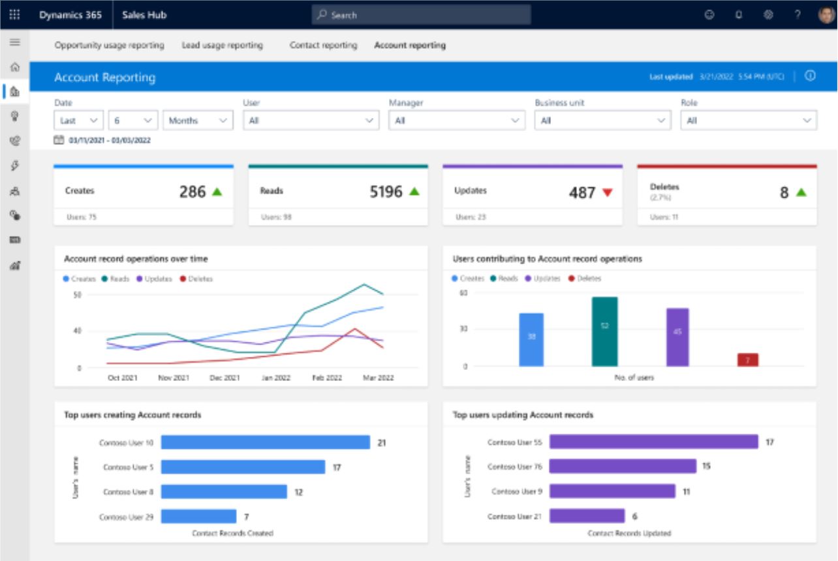Click the Dynamics 365 title link

(x=70, y=15)
